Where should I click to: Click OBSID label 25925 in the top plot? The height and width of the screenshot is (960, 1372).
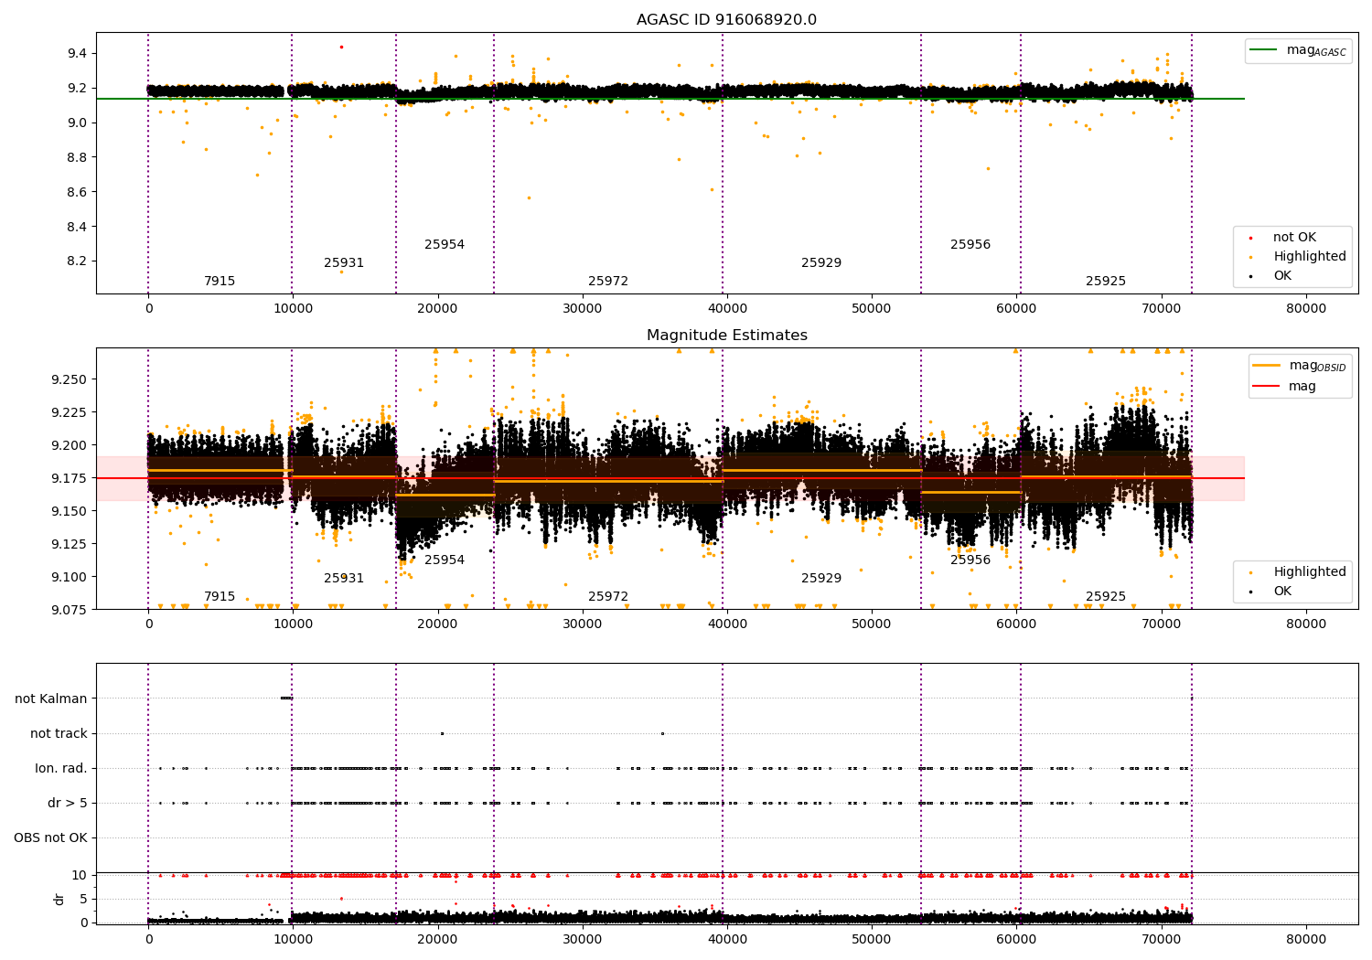(x=1106, y=282)
